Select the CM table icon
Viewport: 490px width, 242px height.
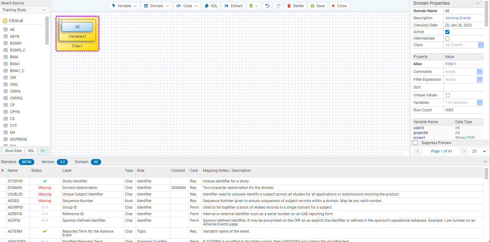tap(6, 78)
